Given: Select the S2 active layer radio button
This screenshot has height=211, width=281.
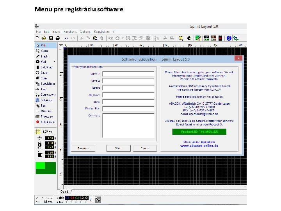Looking at the screenshot, I should [x=82, y=202].
